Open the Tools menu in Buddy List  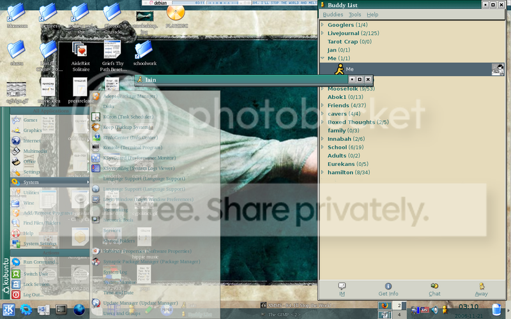pos(355,15)
